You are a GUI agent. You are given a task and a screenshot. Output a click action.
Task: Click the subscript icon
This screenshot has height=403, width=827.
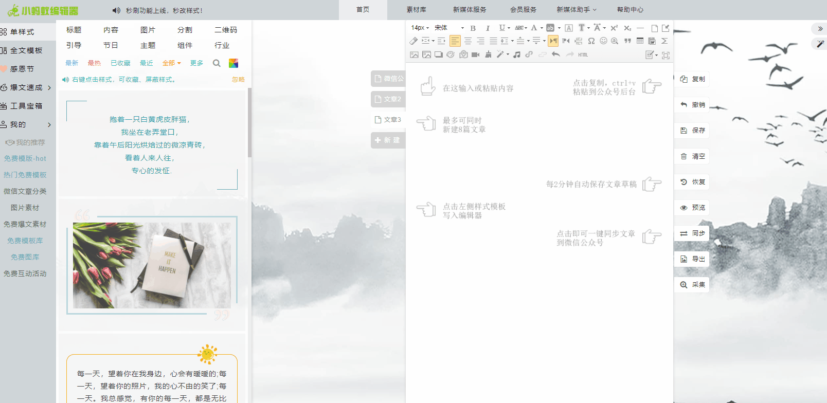[x=627, y=28]
